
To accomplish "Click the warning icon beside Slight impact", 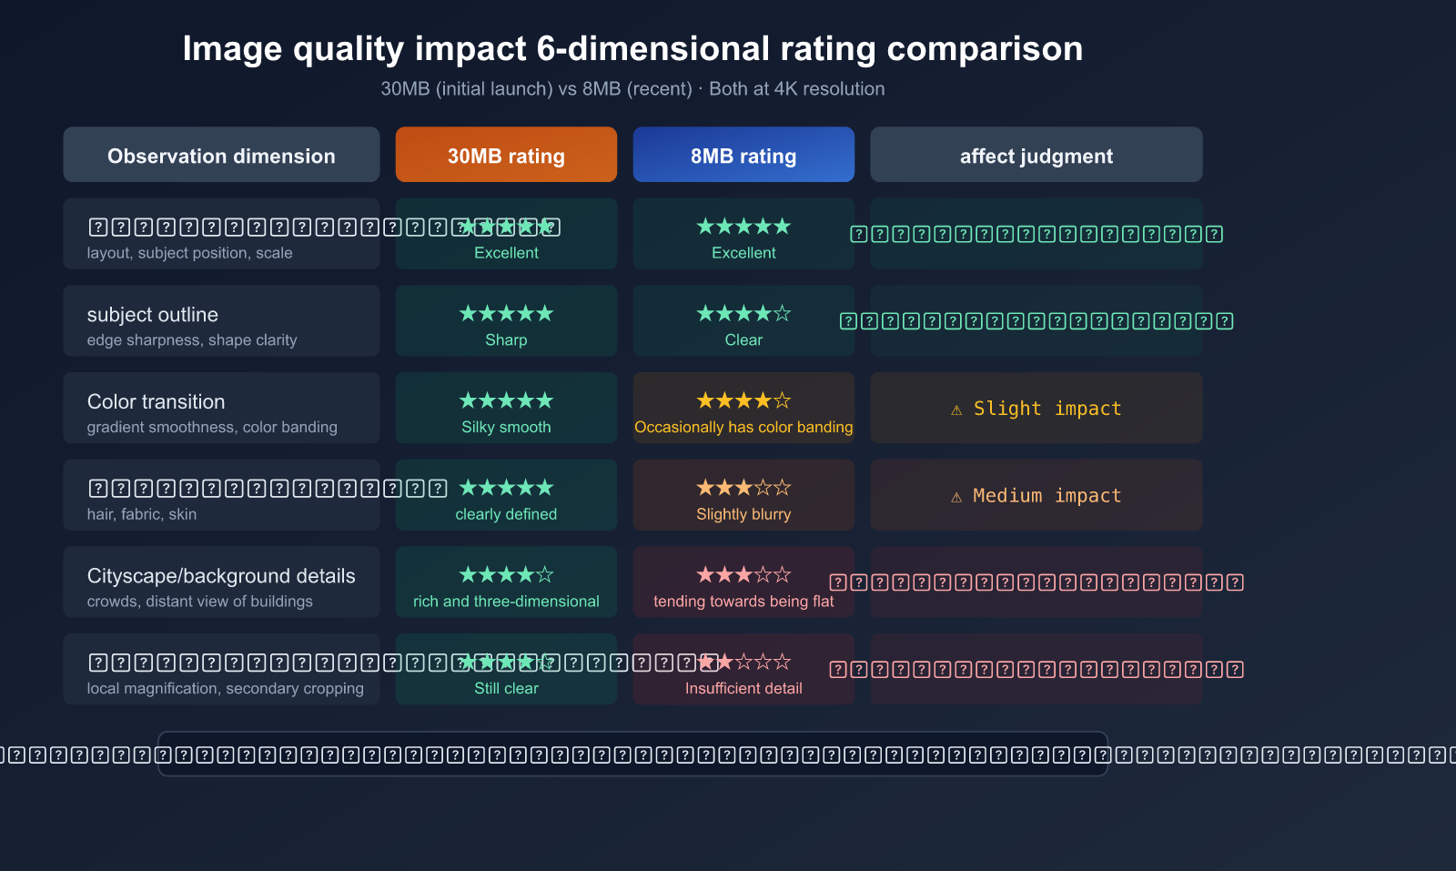I will click(x=956, y=410).
